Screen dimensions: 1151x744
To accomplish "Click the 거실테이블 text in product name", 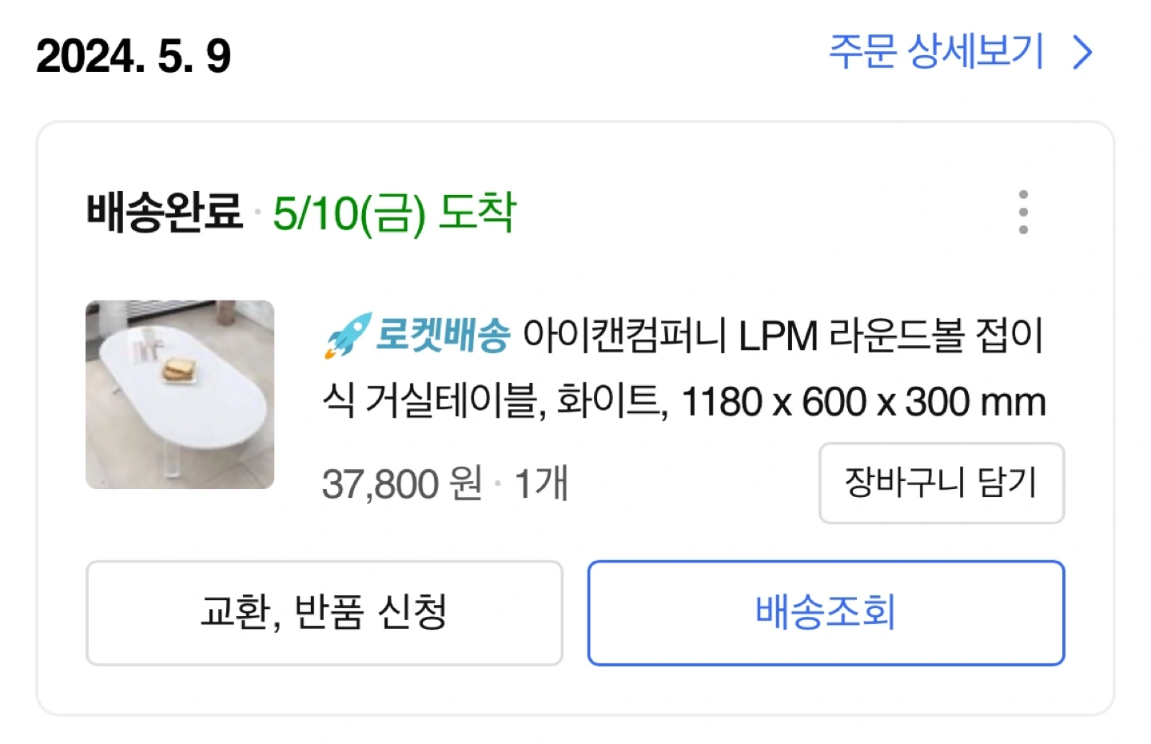I will [x=453, y=401].
